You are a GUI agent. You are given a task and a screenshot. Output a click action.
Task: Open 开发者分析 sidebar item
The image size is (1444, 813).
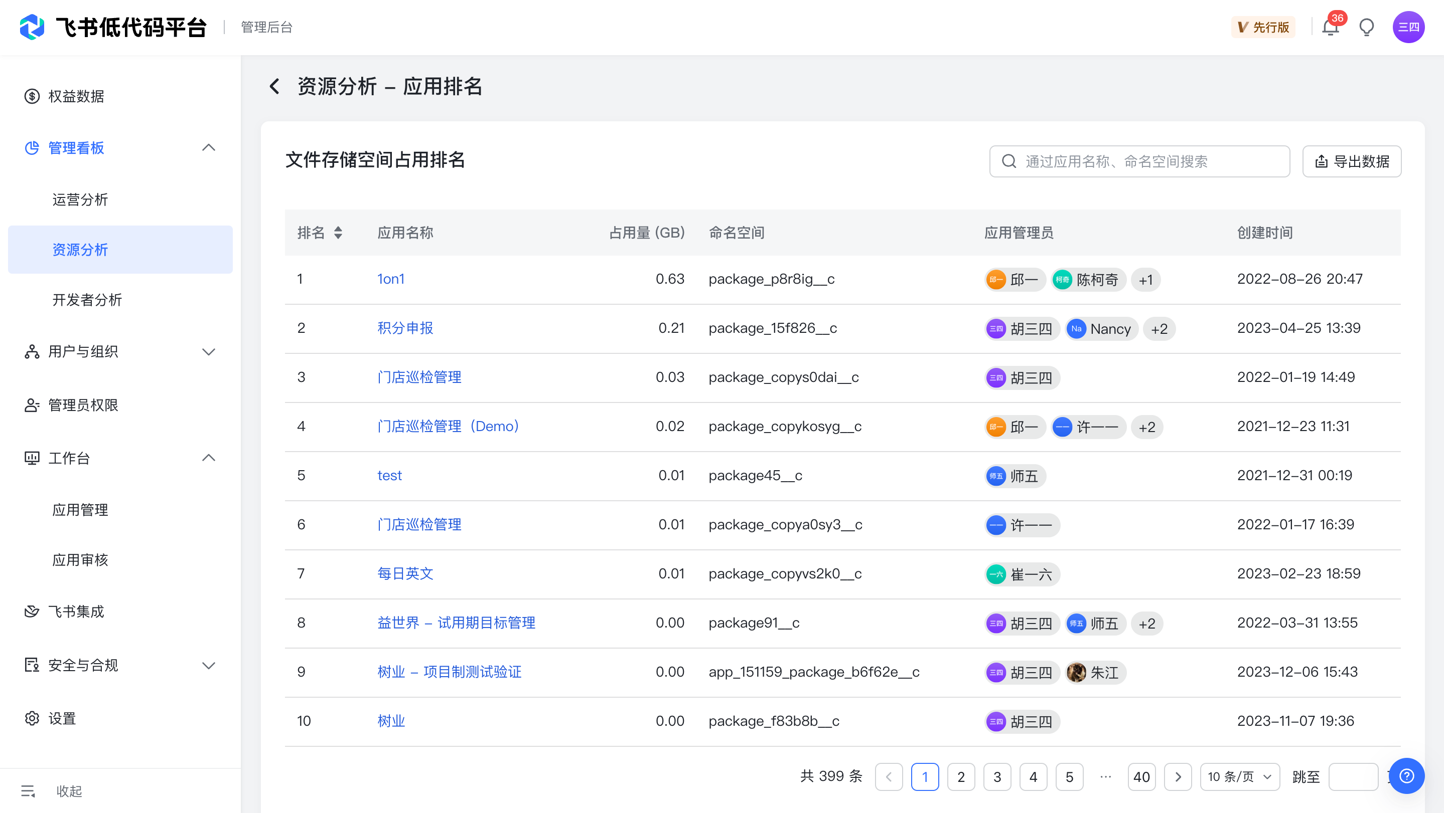click(x=87, y=300)
